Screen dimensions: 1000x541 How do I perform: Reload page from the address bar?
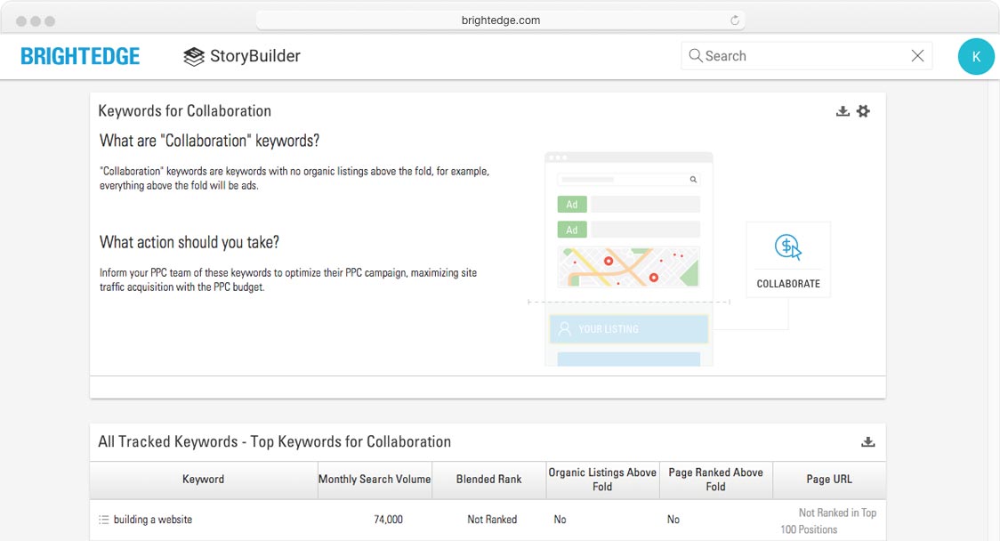pos(735,20)
